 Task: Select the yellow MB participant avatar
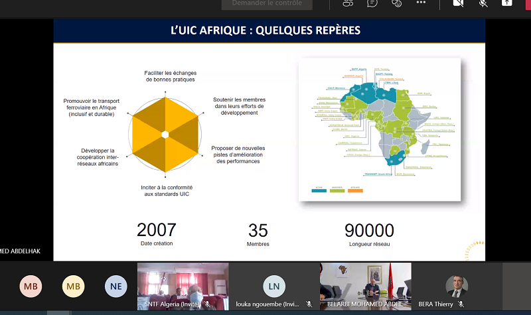pyautogui.click(x=74, y=286)
